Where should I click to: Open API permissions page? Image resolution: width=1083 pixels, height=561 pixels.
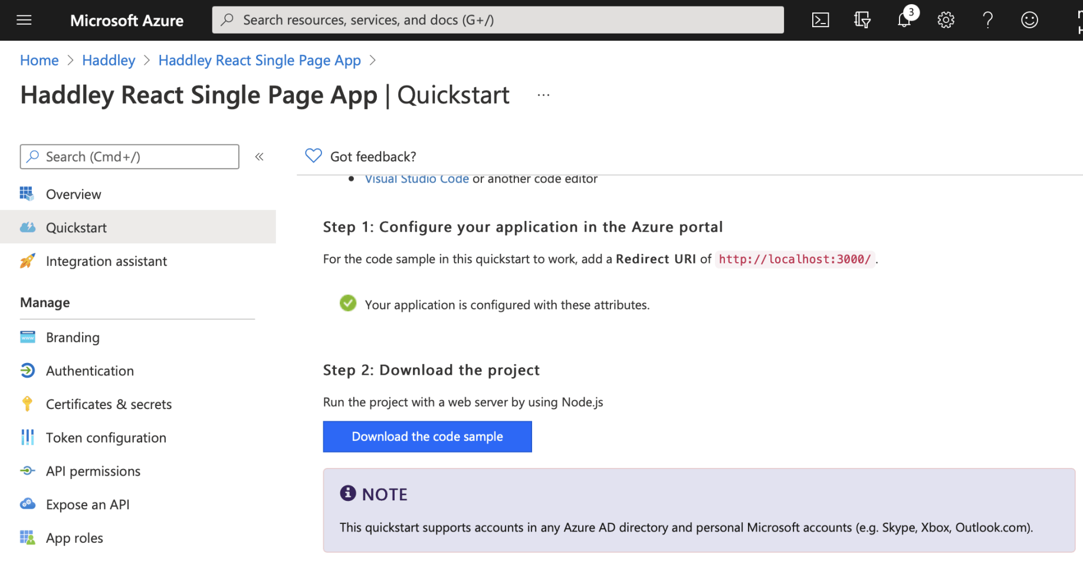pyautogui.click(x=93, y=471)
